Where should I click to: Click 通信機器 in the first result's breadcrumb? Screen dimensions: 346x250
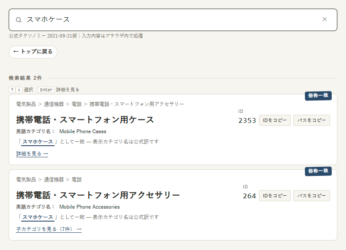(x=54, y=104)
